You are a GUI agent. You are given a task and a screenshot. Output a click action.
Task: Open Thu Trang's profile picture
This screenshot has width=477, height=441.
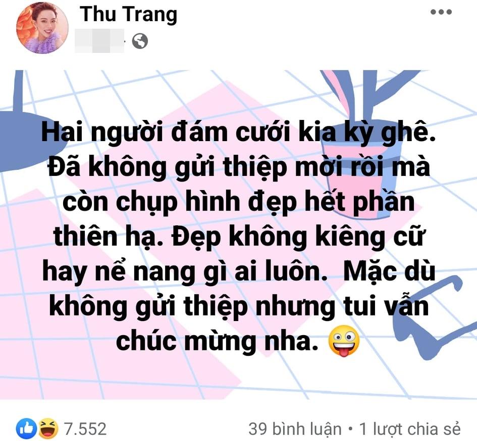(42, 28)
